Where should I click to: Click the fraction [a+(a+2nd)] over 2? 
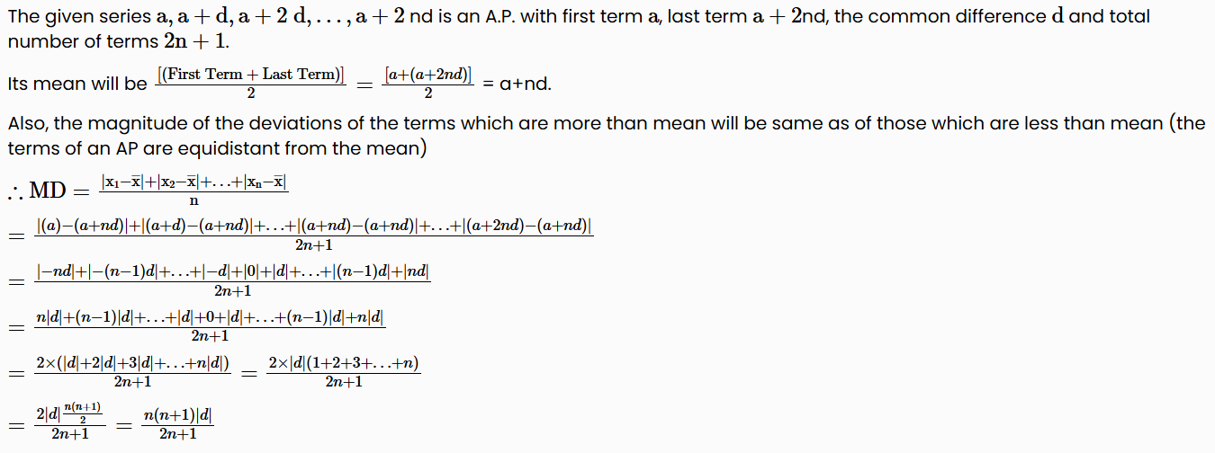pyautogui.click(x=428, y=83)
